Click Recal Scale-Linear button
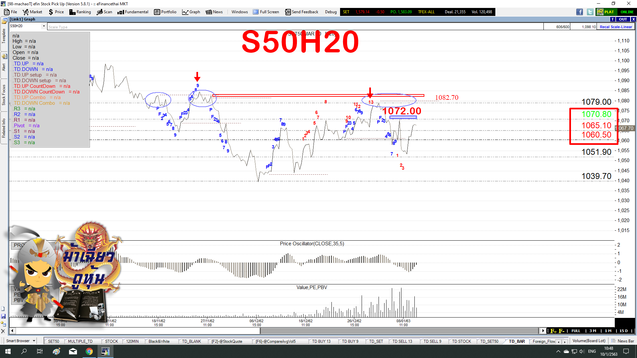This screenshot has height=358, width=637. click(x=616, y=27)
